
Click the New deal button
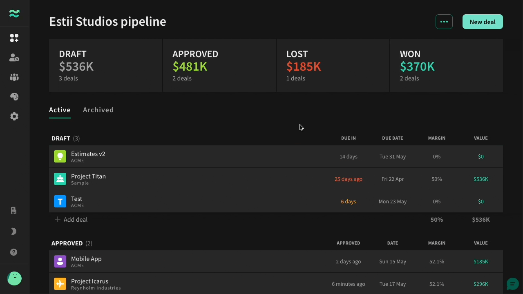pyautogui.click(x=483, y=22)
